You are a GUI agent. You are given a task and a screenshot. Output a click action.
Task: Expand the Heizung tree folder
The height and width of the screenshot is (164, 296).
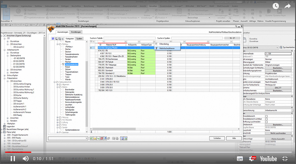[58, 118]
